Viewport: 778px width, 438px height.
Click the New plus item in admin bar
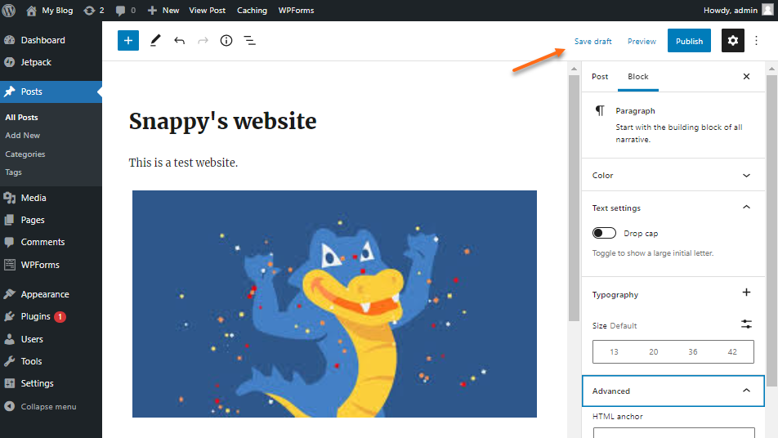pyautogui.click(x=163, y=10)
